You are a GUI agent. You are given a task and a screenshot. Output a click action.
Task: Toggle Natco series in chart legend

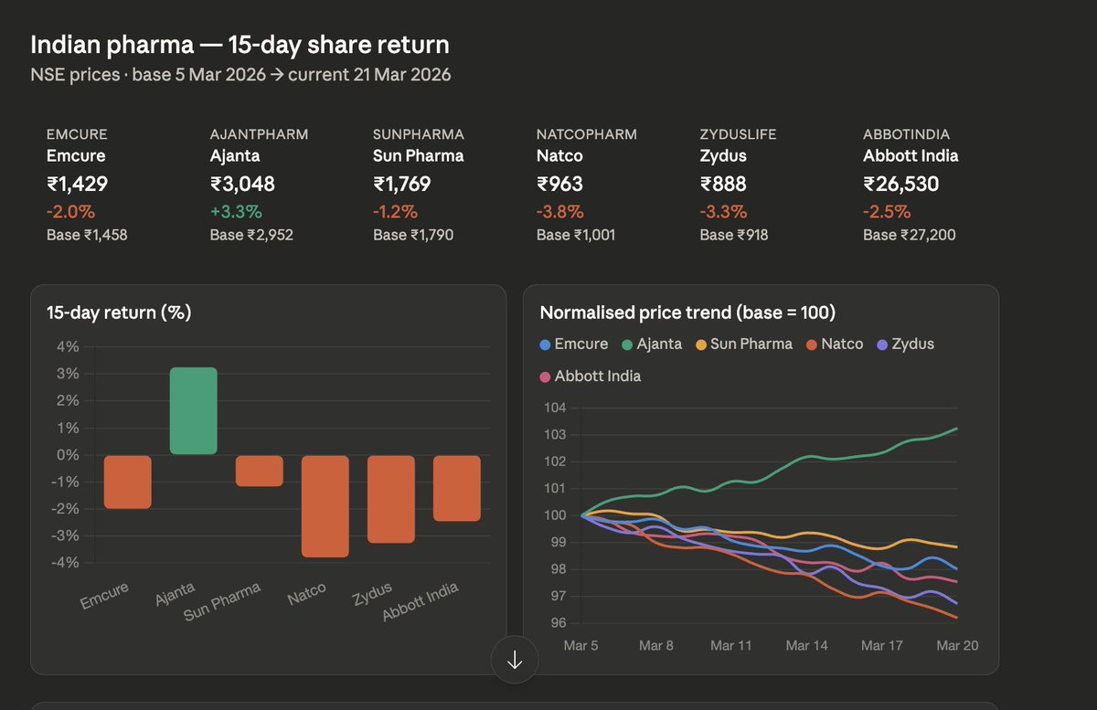coord(835,344)
